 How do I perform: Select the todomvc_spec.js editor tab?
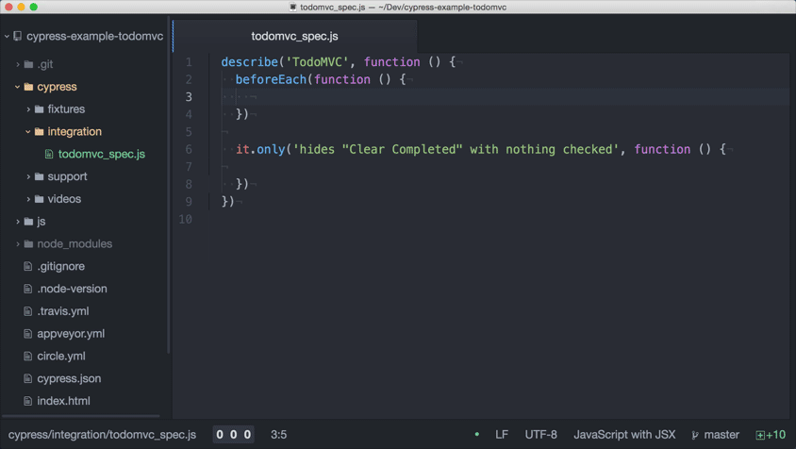tap(295, 36)
